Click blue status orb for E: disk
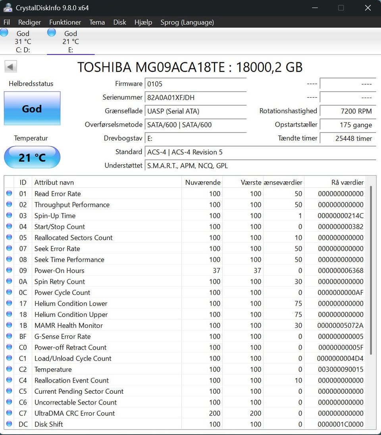 point(52,33)
